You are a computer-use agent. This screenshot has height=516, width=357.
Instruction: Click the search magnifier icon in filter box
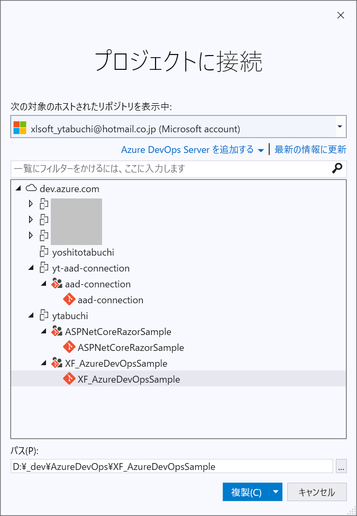(337, 168)
